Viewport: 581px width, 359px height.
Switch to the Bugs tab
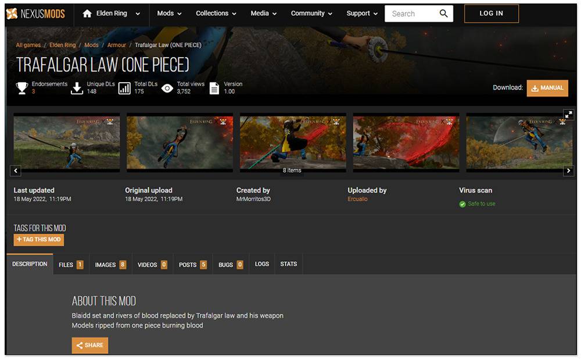231,264
